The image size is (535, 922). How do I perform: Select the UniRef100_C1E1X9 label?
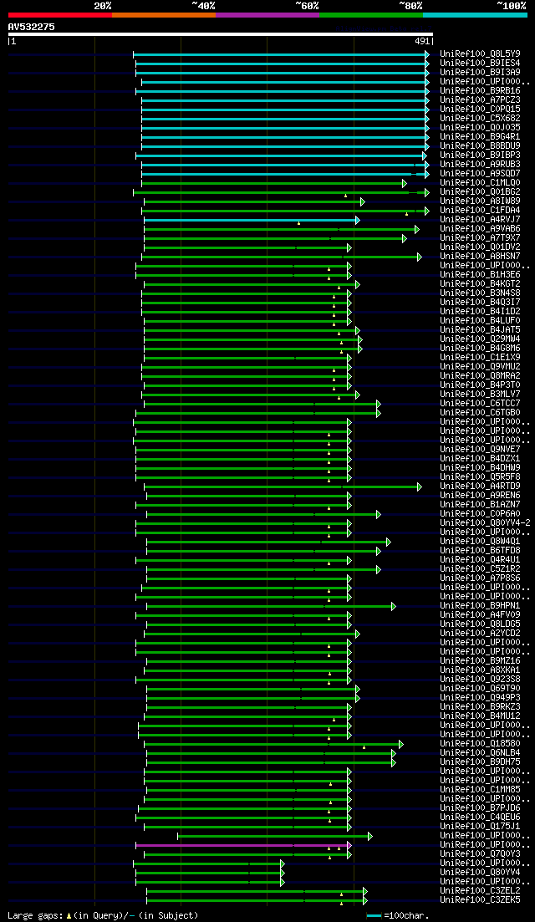[480, 358]
